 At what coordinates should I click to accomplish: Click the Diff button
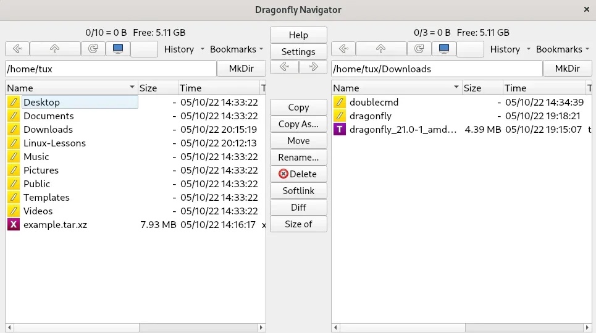[x=298, y=208]
